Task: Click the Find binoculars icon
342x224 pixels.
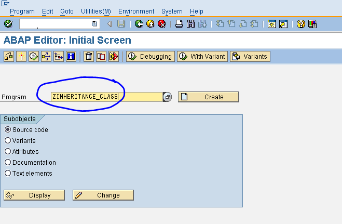Action: [x=190, y=23]
